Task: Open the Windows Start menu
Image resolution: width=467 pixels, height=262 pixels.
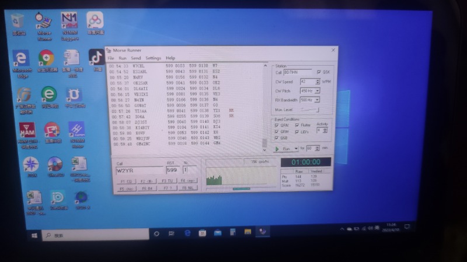Action: tap(34, 235)
